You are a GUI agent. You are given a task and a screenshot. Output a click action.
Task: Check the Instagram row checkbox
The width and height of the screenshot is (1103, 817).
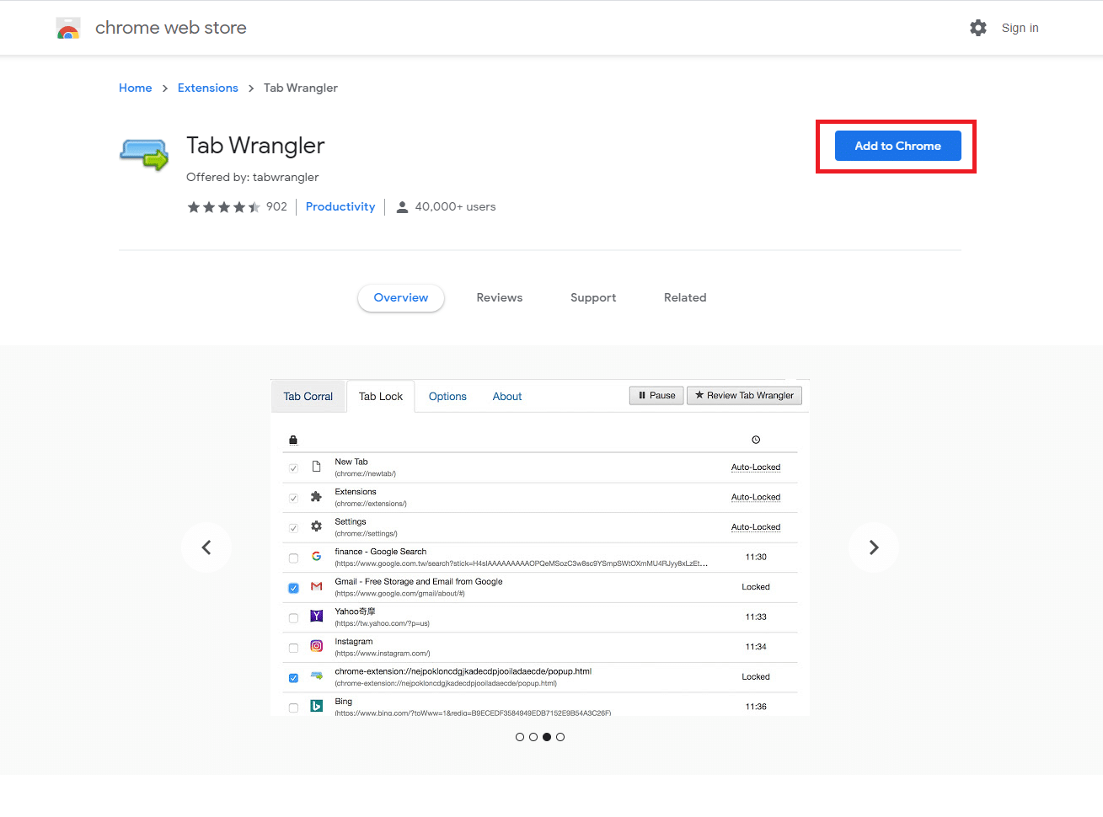pyautogui.click(x=293, y=648)
